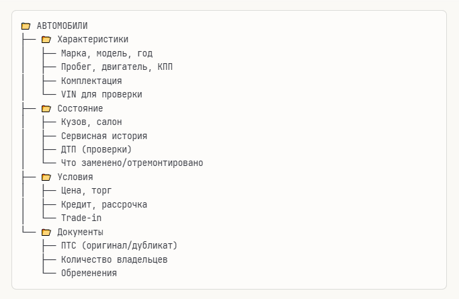This screenshot has height=299, width=459.
Task: Click the Документы folder icon
Action: 46,232
